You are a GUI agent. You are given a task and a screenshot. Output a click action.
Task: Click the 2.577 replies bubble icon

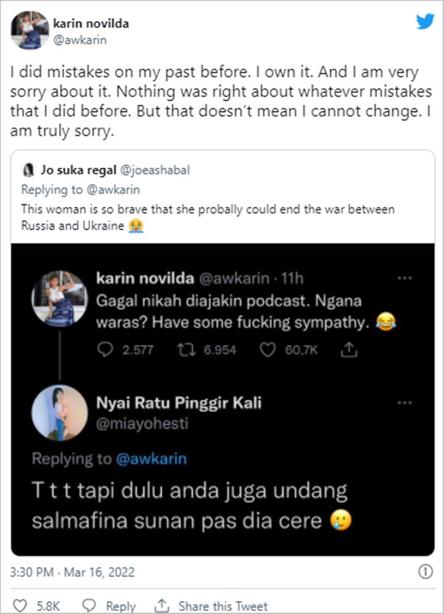tap(107, 350)
